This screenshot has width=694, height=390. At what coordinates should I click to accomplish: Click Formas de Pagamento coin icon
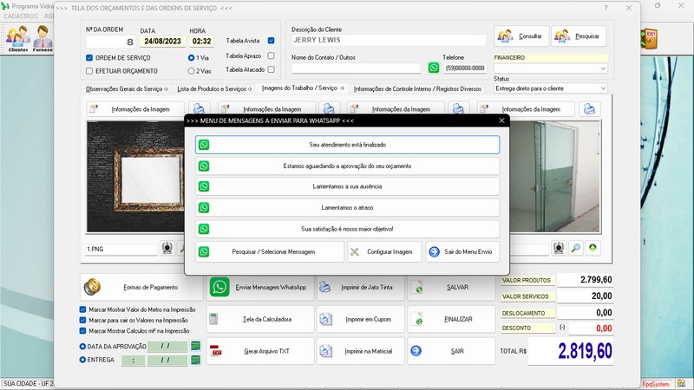92,287
